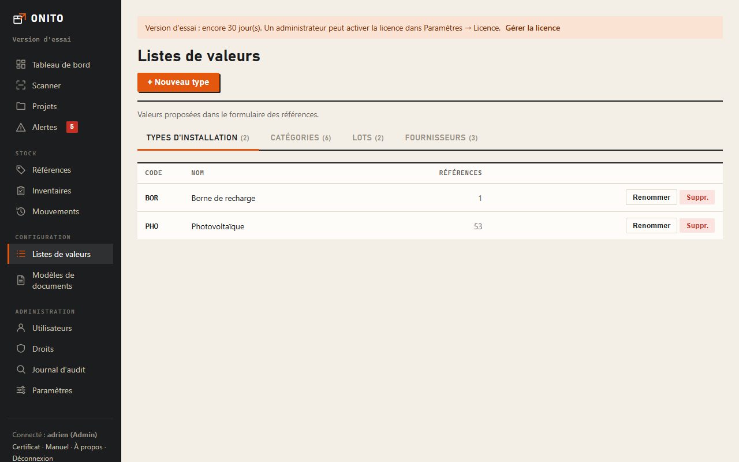Click the Paramètres sliders icon
Viewport: 739px width, 462px height.
coord(21,390)
